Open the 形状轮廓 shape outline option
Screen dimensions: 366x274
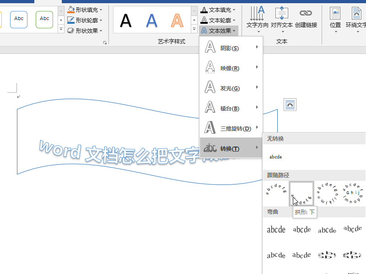pyautogui.click(x=85, y=20)
